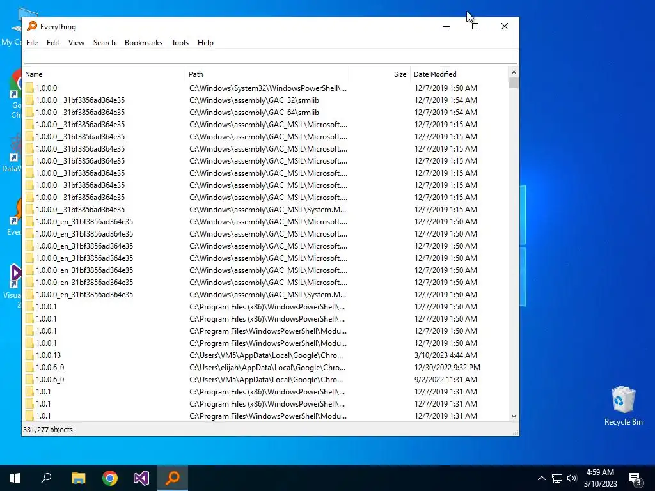655x491 pixels.
Task: Click the 331,277 objects status text
Action: pyautogui.click(x=47, y=430)
